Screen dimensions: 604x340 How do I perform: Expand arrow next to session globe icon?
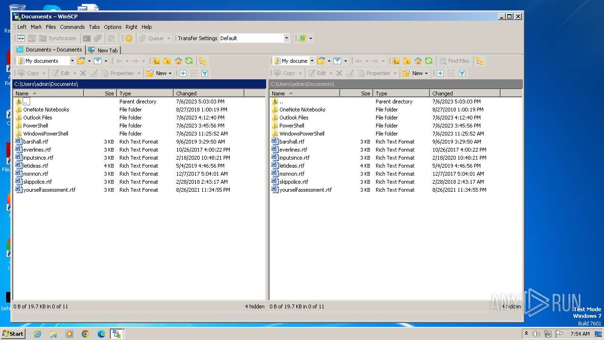pyautogui.click(x=310, y=38)
